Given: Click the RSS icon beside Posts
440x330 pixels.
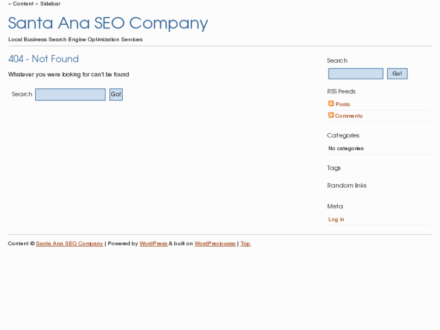Looking at the screenshot, I should pos(331,104).
